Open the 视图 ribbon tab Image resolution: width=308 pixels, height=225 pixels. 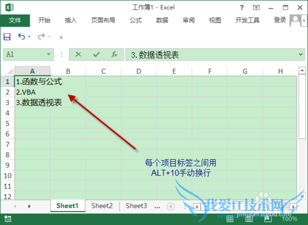(215, 20)
